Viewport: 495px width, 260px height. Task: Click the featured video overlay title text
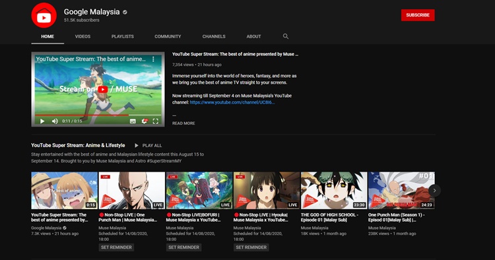coord(91,59)
